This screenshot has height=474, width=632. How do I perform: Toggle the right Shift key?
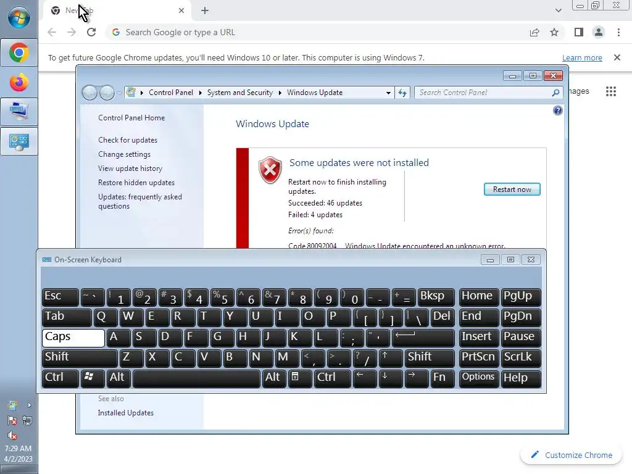[x=430, y=357]
